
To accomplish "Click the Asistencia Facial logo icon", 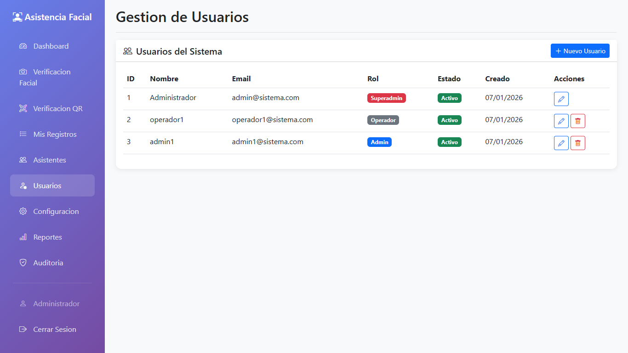I will [17, 17].
